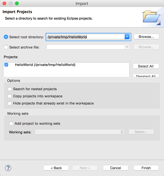Check Hide projects that already exist

pos(10,103)
